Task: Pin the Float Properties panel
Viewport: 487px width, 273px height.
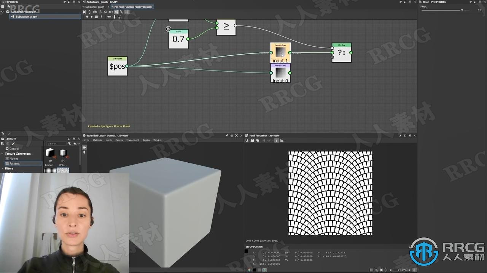Action: tap(470, 2)
